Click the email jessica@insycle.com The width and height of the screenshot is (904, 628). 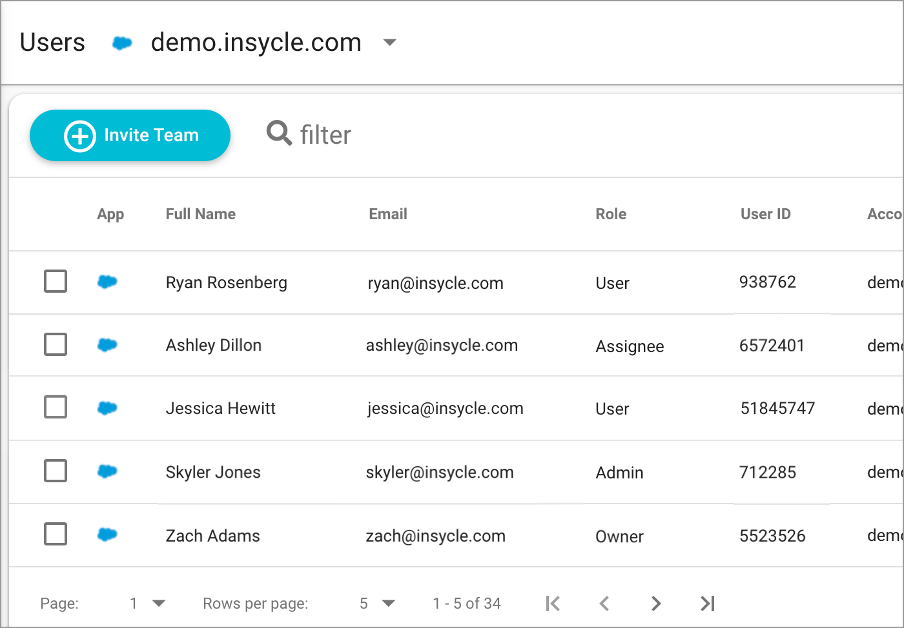click(445, 409)
